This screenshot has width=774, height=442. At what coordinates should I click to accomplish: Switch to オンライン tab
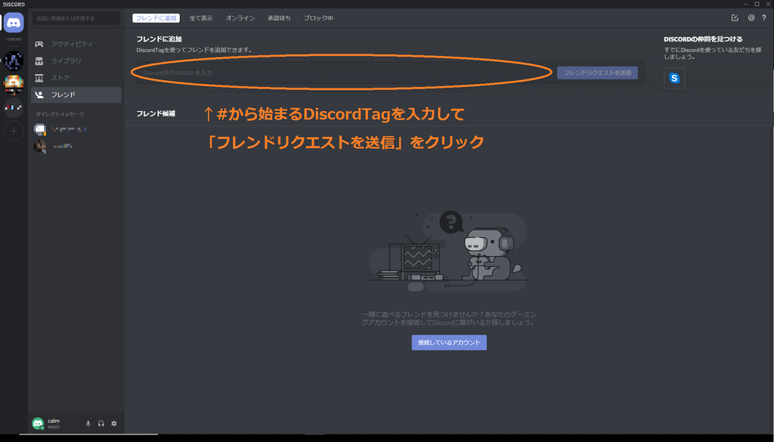(240, 18)
